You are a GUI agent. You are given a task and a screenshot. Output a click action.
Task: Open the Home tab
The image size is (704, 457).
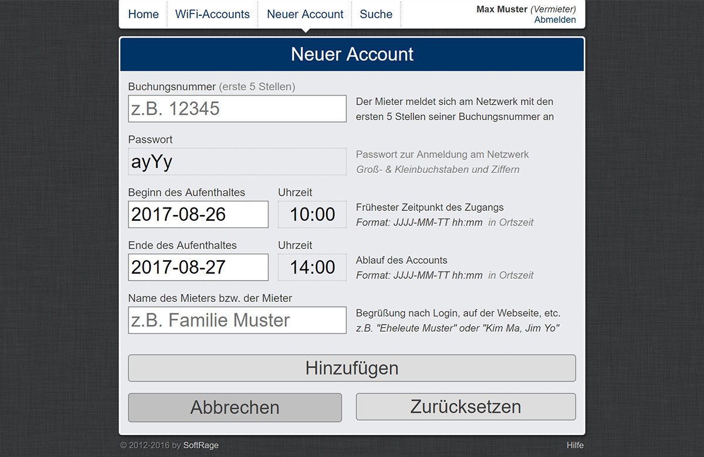(x=143, y=14)
